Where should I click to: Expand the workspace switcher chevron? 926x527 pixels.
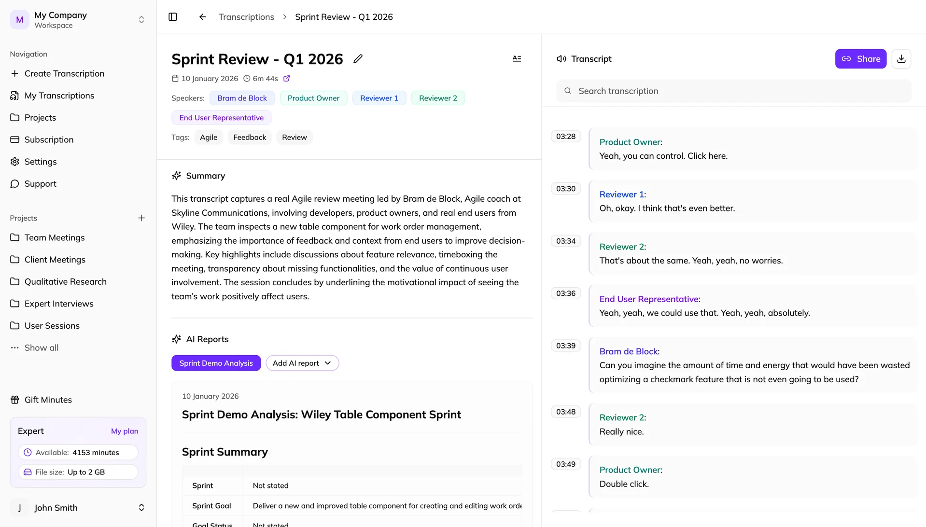(141, 19)
